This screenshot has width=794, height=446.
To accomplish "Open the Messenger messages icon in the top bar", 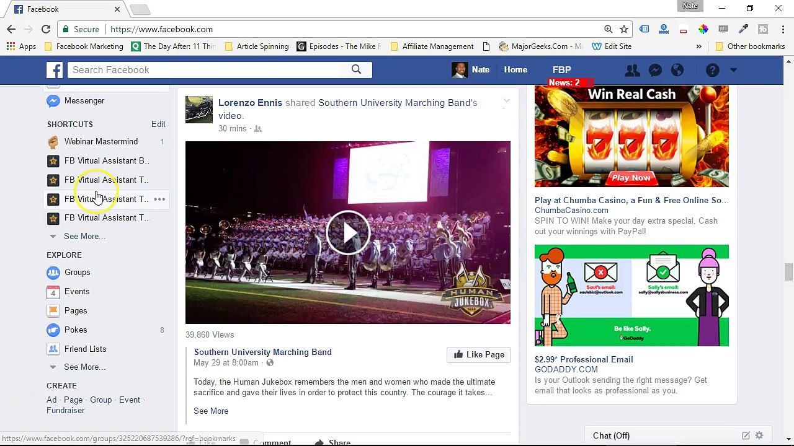I will coord(655,70).
